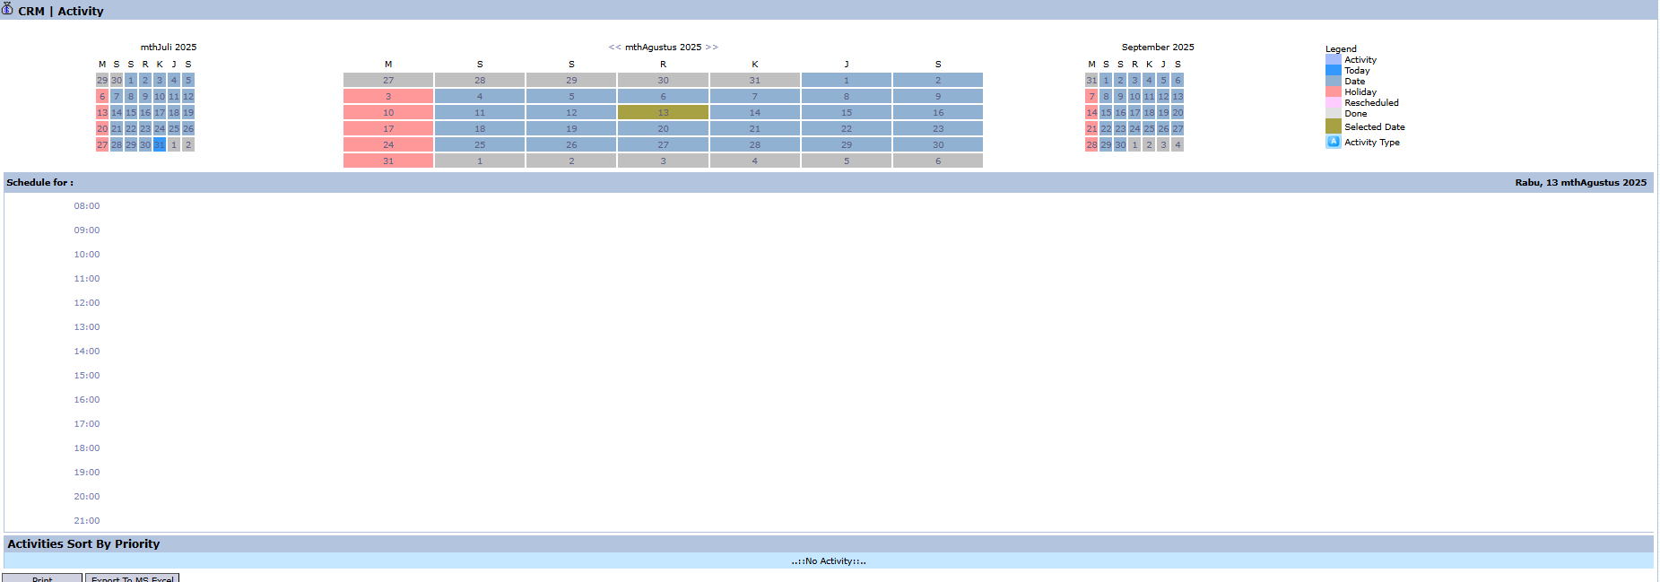Open the 12:00 time slot

point(87,303)
